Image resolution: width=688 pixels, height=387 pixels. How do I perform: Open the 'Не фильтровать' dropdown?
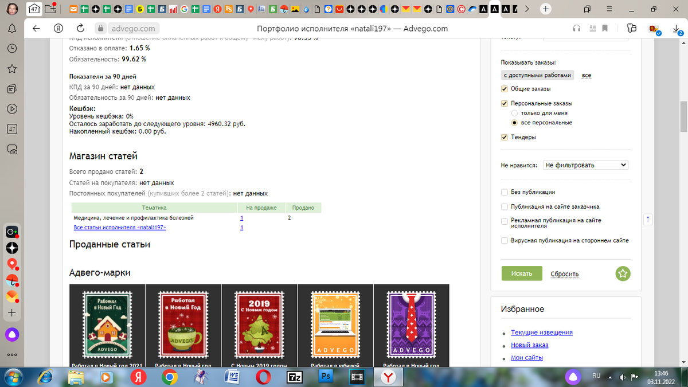(x=585, y=165)
